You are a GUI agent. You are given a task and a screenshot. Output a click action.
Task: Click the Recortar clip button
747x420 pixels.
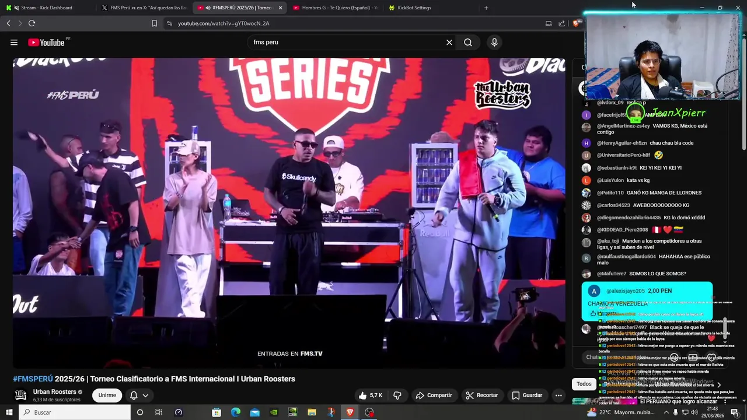pos(481,395)
